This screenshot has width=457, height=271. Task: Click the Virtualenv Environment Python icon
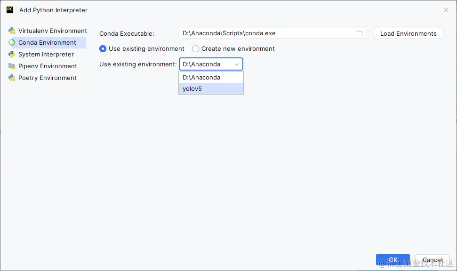tap(12, 31)
